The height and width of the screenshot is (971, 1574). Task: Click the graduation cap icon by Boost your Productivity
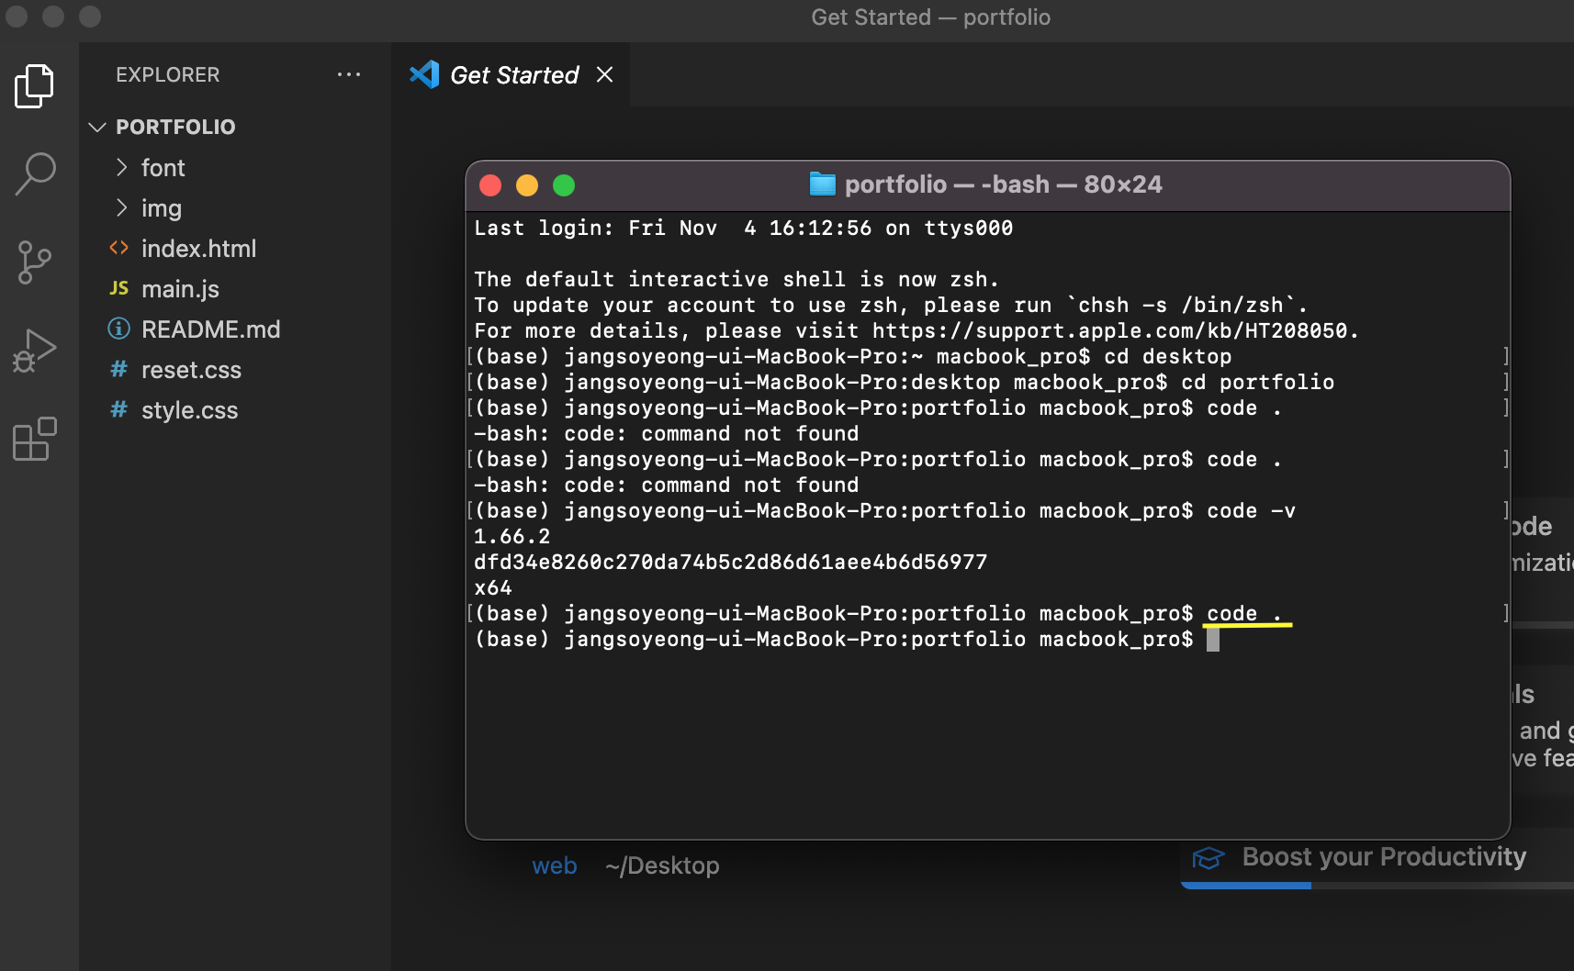click(x=1209, y=858)
